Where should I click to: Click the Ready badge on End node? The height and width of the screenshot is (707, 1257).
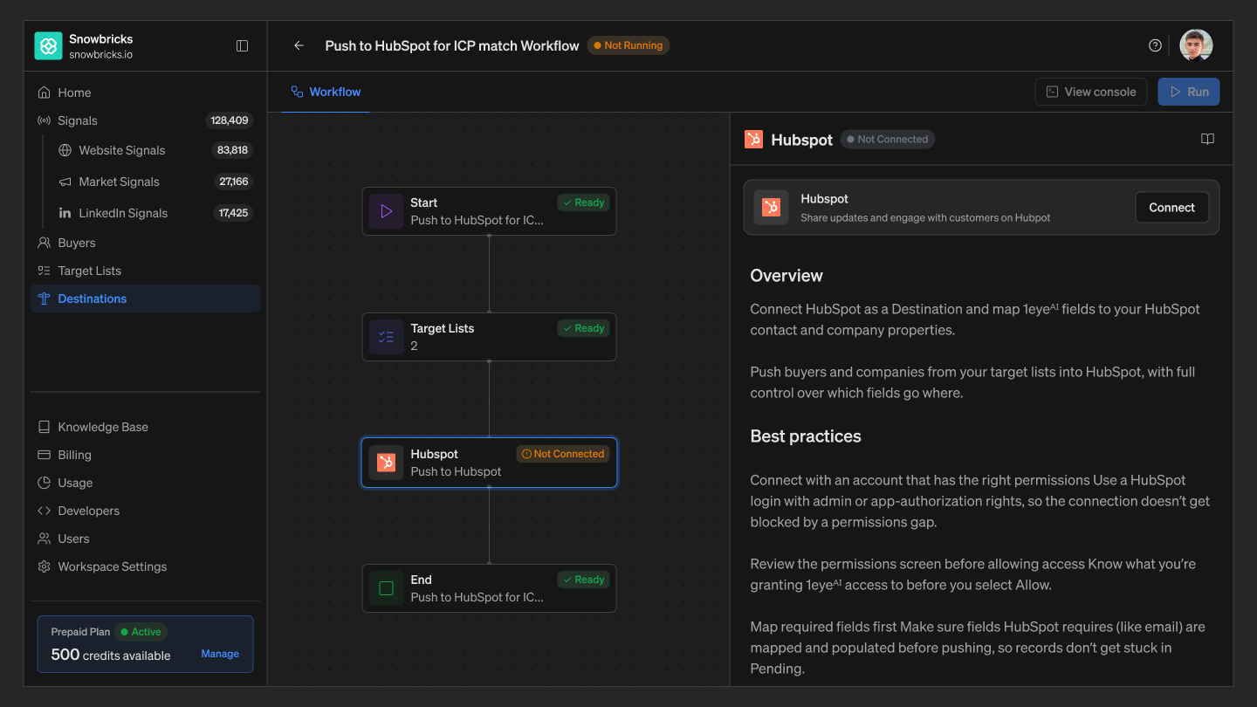coord(584,580)
